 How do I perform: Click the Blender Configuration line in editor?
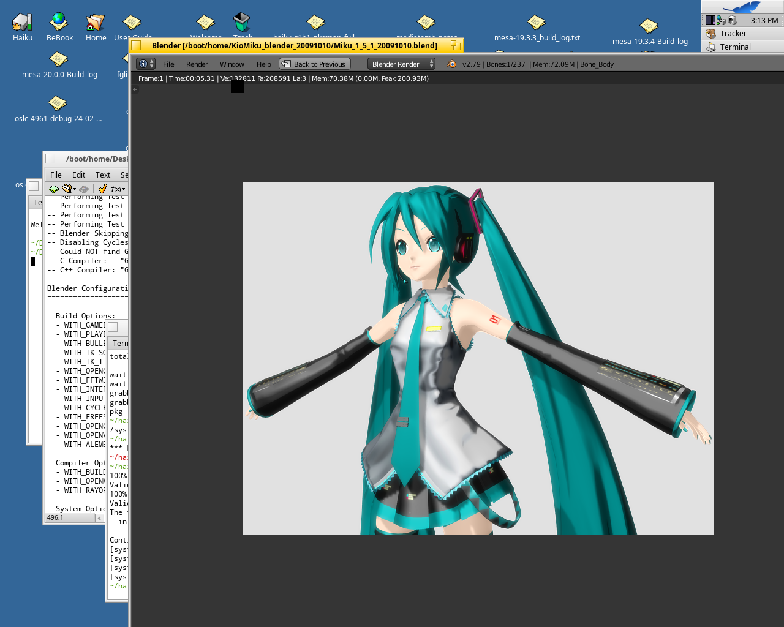click(88, 288)
